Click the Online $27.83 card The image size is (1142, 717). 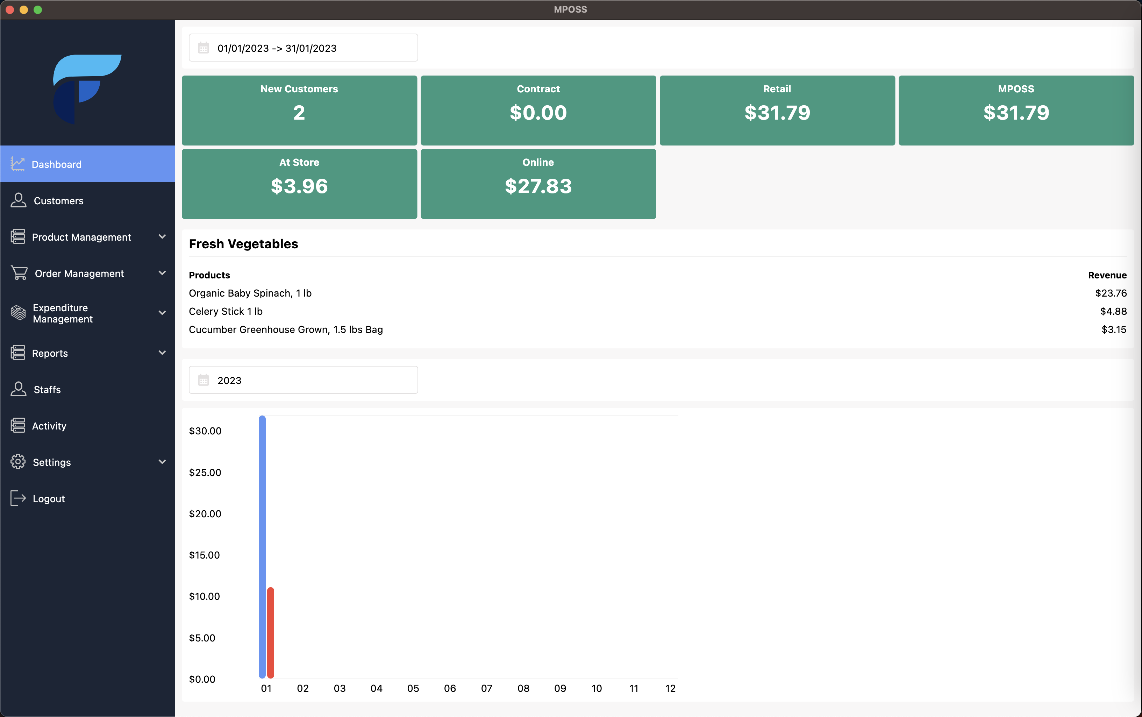coord(538,184)
